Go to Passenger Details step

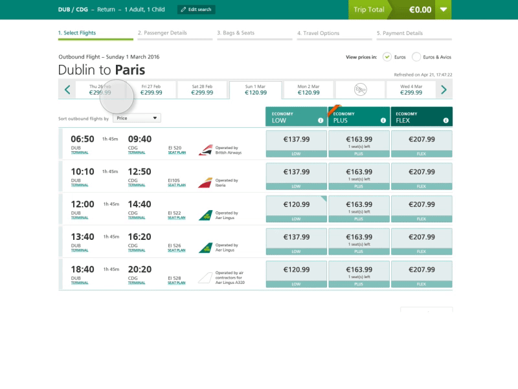click(175, 34)
